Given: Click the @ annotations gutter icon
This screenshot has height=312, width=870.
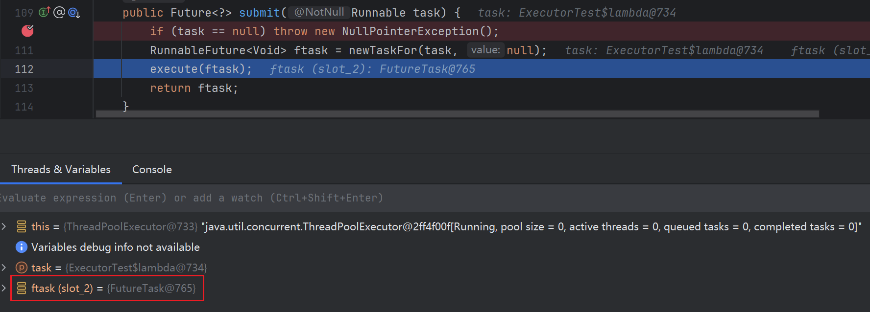Looking at the screenshot, I should tap(59, 12).
